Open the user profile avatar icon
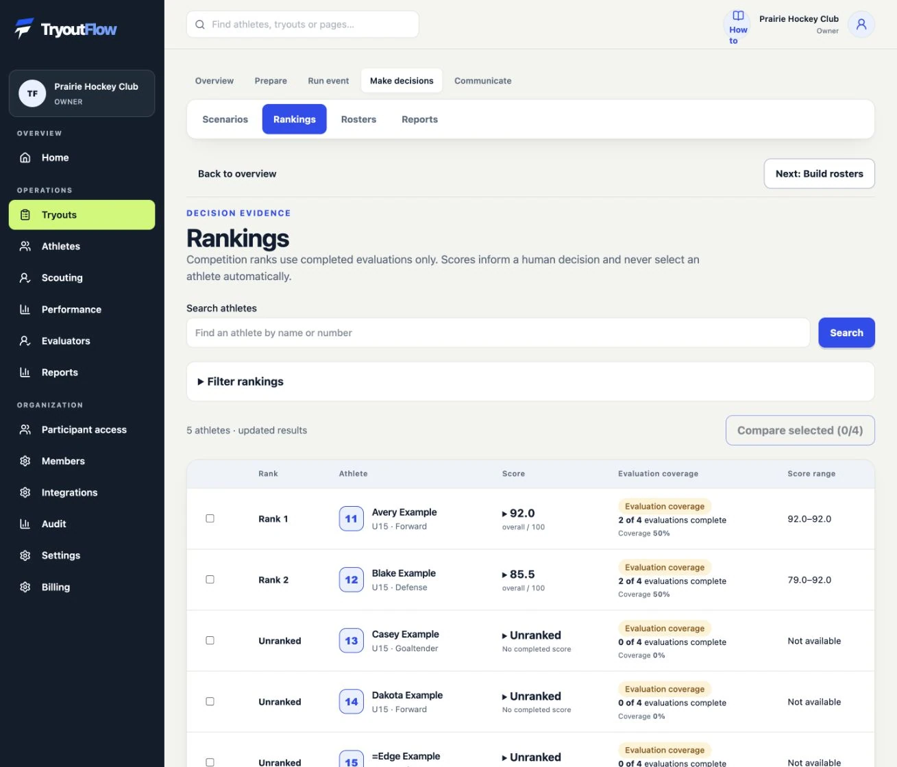This screenshot has width=897, height=767. [861, 25]
